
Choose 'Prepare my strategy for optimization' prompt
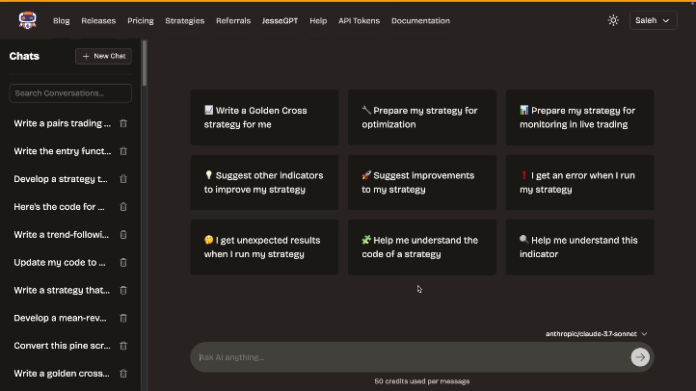click(422, 117)
